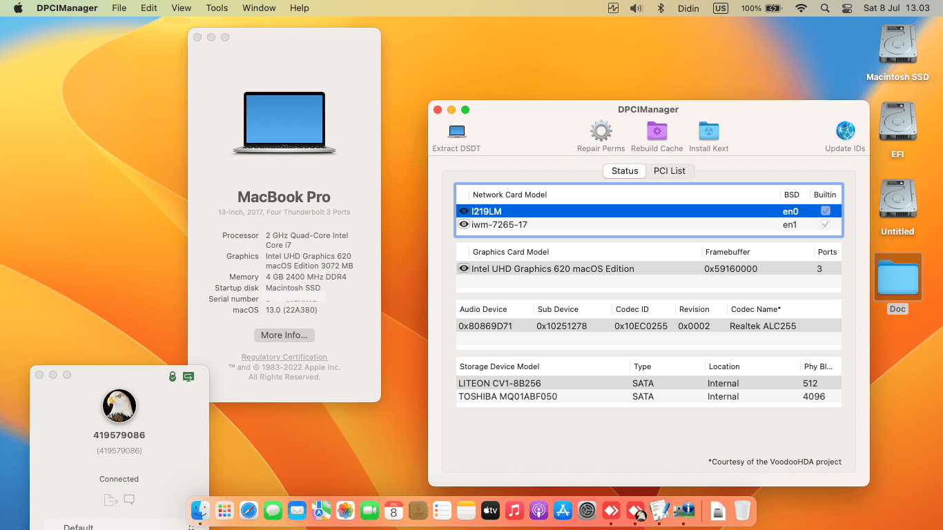Select the Doc folder on desktop
The image size is (943, 530).
pos(897,277)
